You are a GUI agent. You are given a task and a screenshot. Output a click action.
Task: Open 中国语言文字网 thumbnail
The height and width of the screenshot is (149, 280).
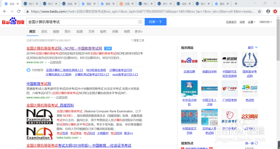(x=189, y=117)
